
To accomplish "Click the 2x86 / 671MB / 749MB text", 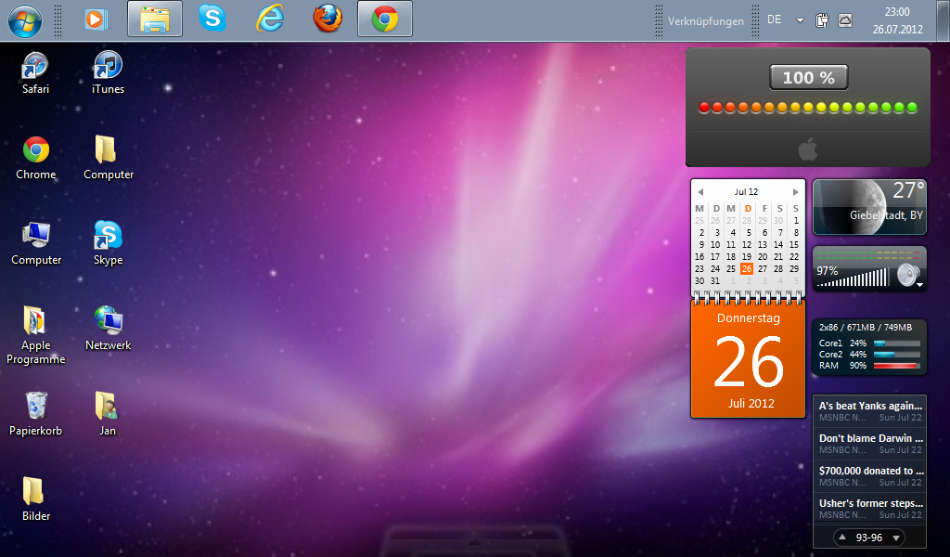I will pyautogui.click(x=866, y=328).
